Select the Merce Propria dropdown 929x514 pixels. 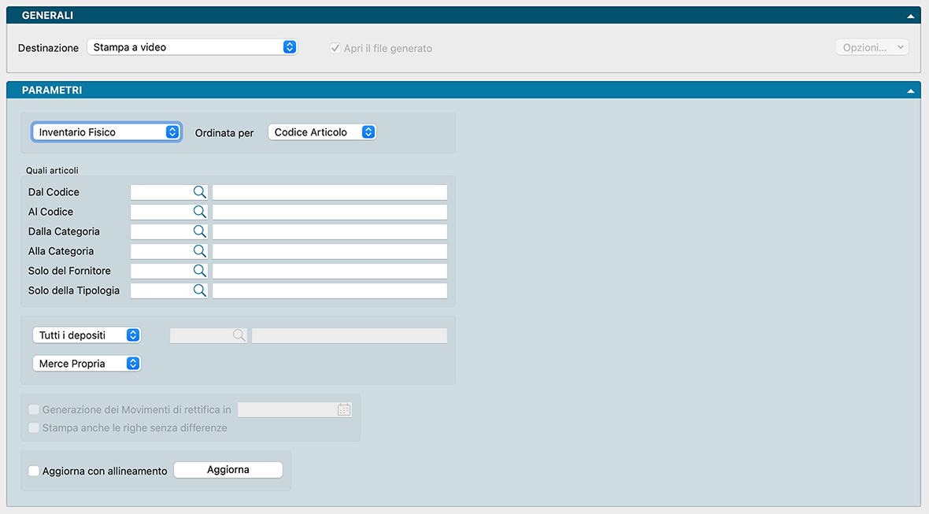pyautogui.click(x=87, y=364)
